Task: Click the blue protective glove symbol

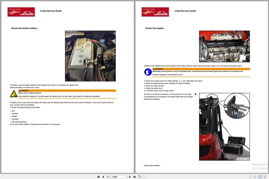Action: pos(148,72)
